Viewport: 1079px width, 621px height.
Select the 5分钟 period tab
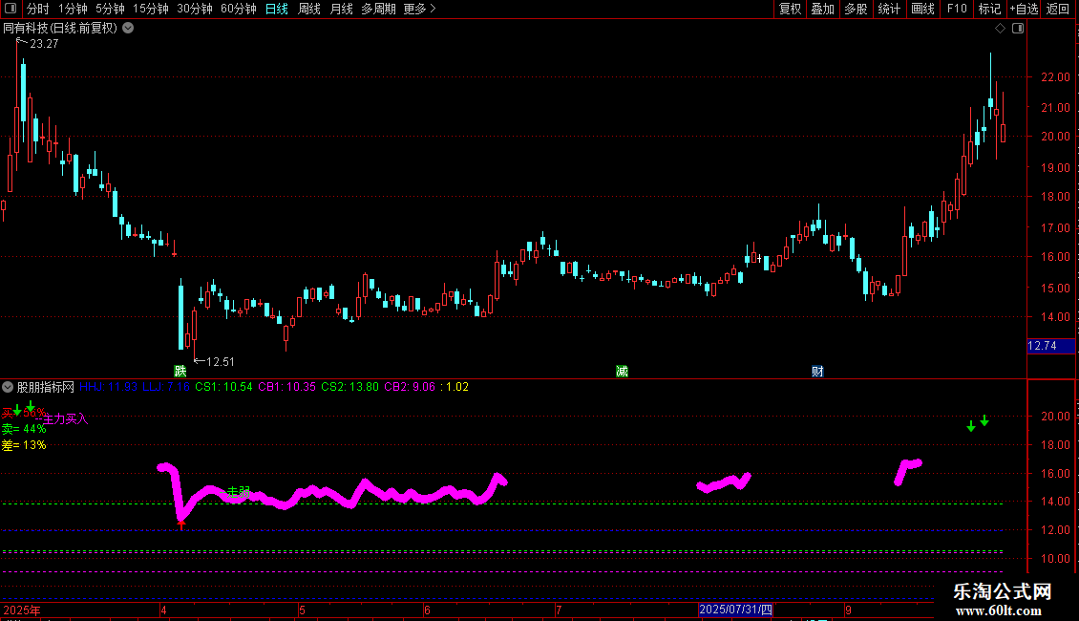pyautogui.click(x=110, y=9)
